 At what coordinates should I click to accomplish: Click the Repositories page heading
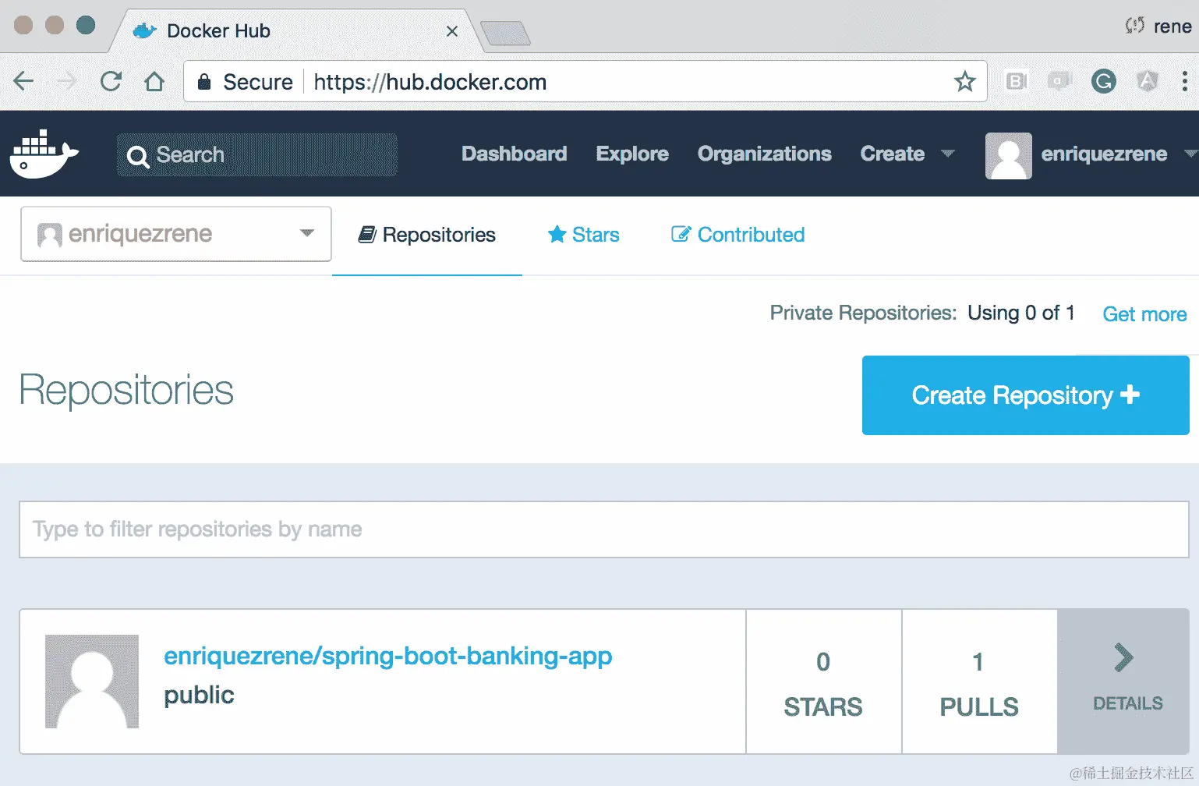pos(126,390)
